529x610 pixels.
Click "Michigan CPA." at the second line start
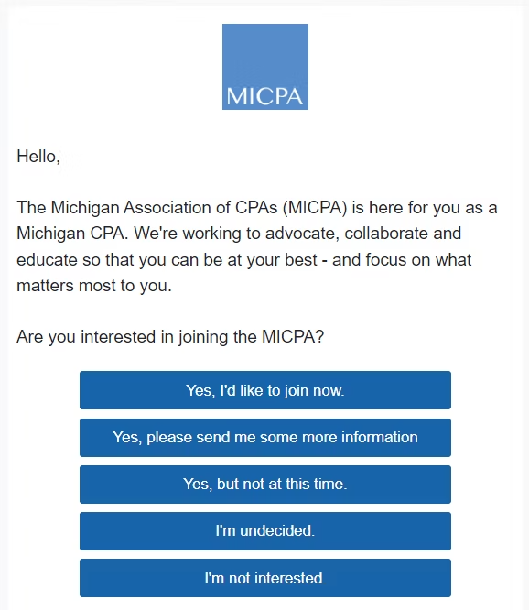[x=72, y=234]
